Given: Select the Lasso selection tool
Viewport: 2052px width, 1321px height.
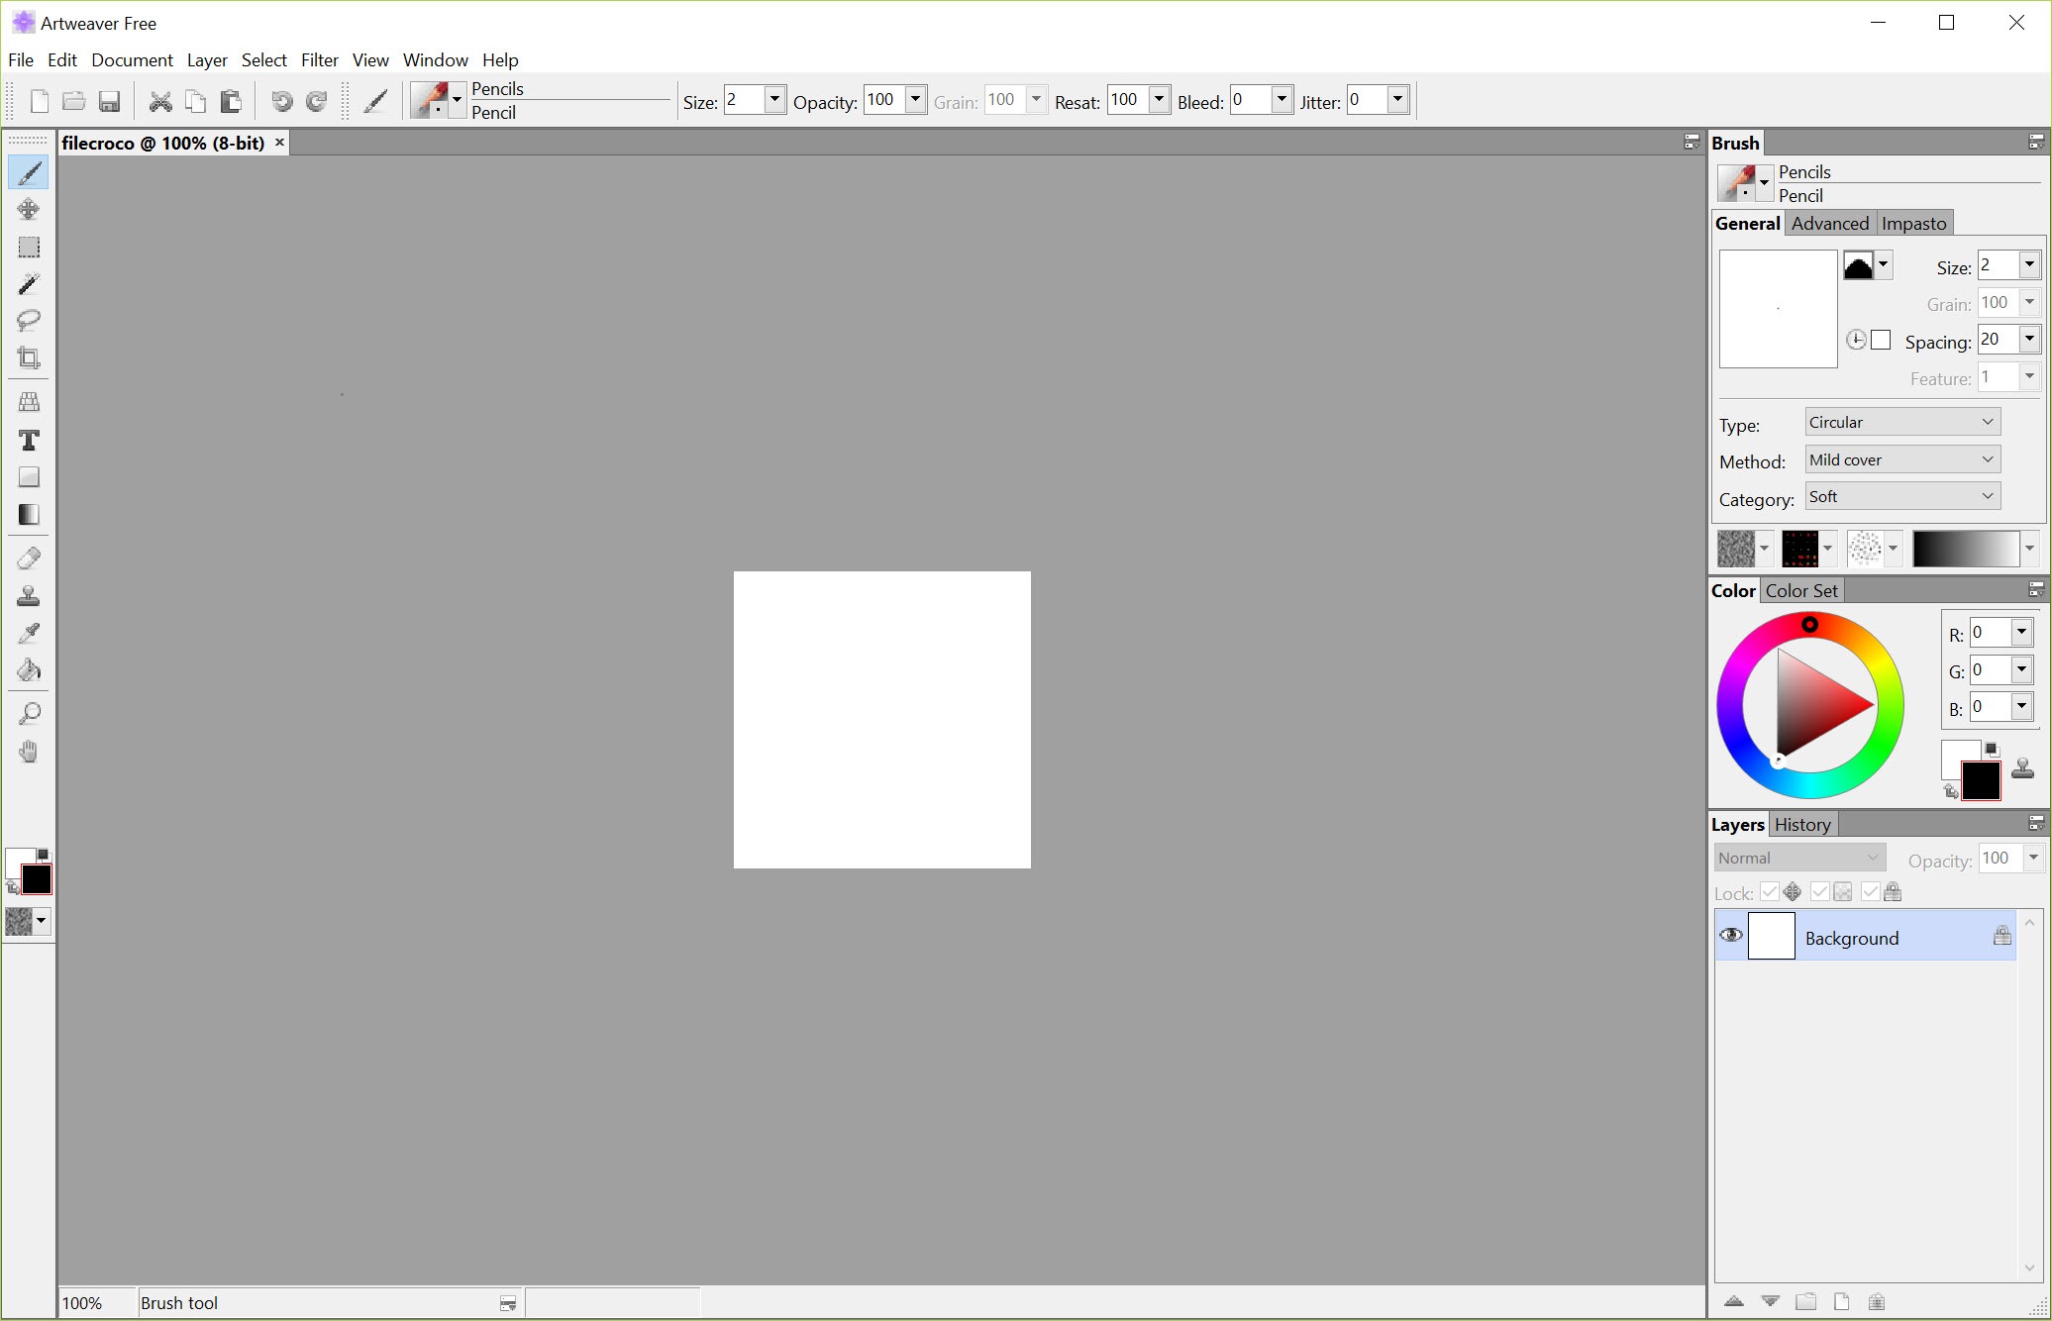Looking at the screenshot, I should click(x=29, y=320).
